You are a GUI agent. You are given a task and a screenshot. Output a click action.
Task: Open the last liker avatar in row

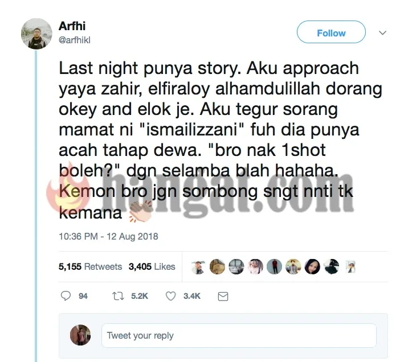[350, 266]
